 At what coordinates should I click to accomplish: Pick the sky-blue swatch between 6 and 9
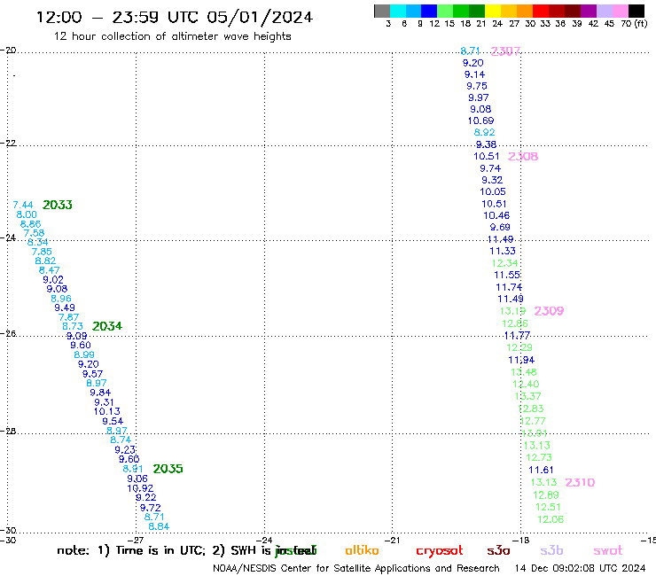pos(414,11)
